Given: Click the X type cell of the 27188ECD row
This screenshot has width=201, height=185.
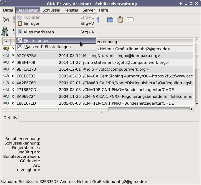Looking at the screenshot, I should [x=13, y=90].
